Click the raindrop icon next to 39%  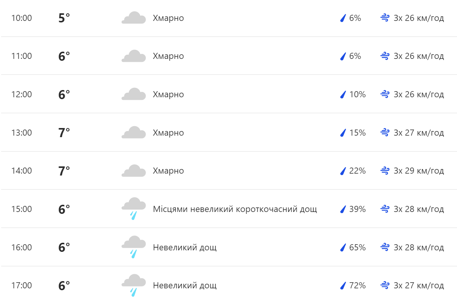pos(343,209)
